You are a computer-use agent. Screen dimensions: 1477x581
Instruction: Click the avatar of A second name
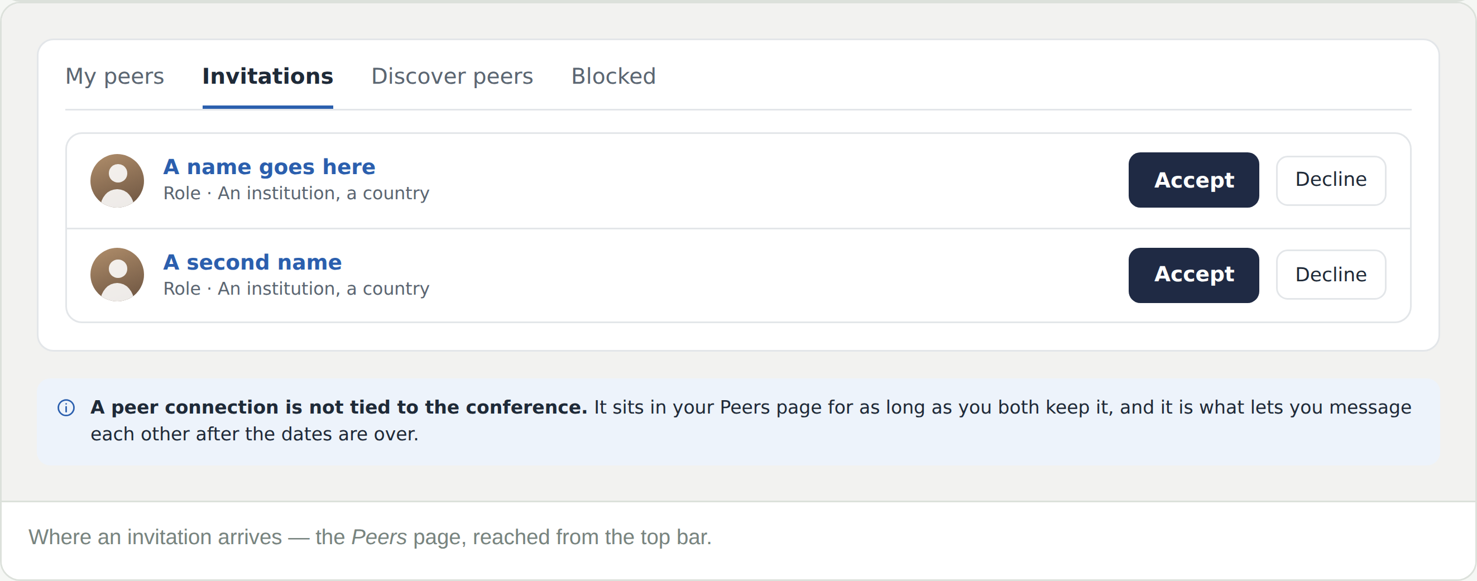(118, 275)
